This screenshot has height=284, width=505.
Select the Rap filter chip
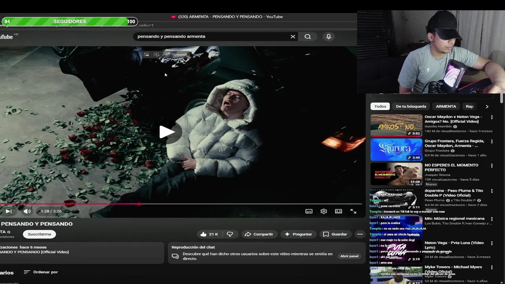(469, 106)
